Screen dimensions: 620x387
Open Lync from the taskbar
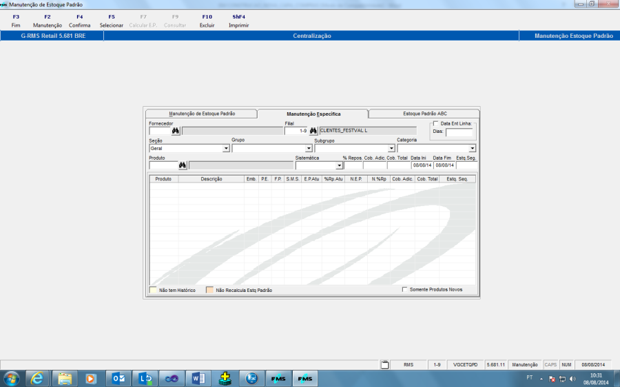click(145, 379)
